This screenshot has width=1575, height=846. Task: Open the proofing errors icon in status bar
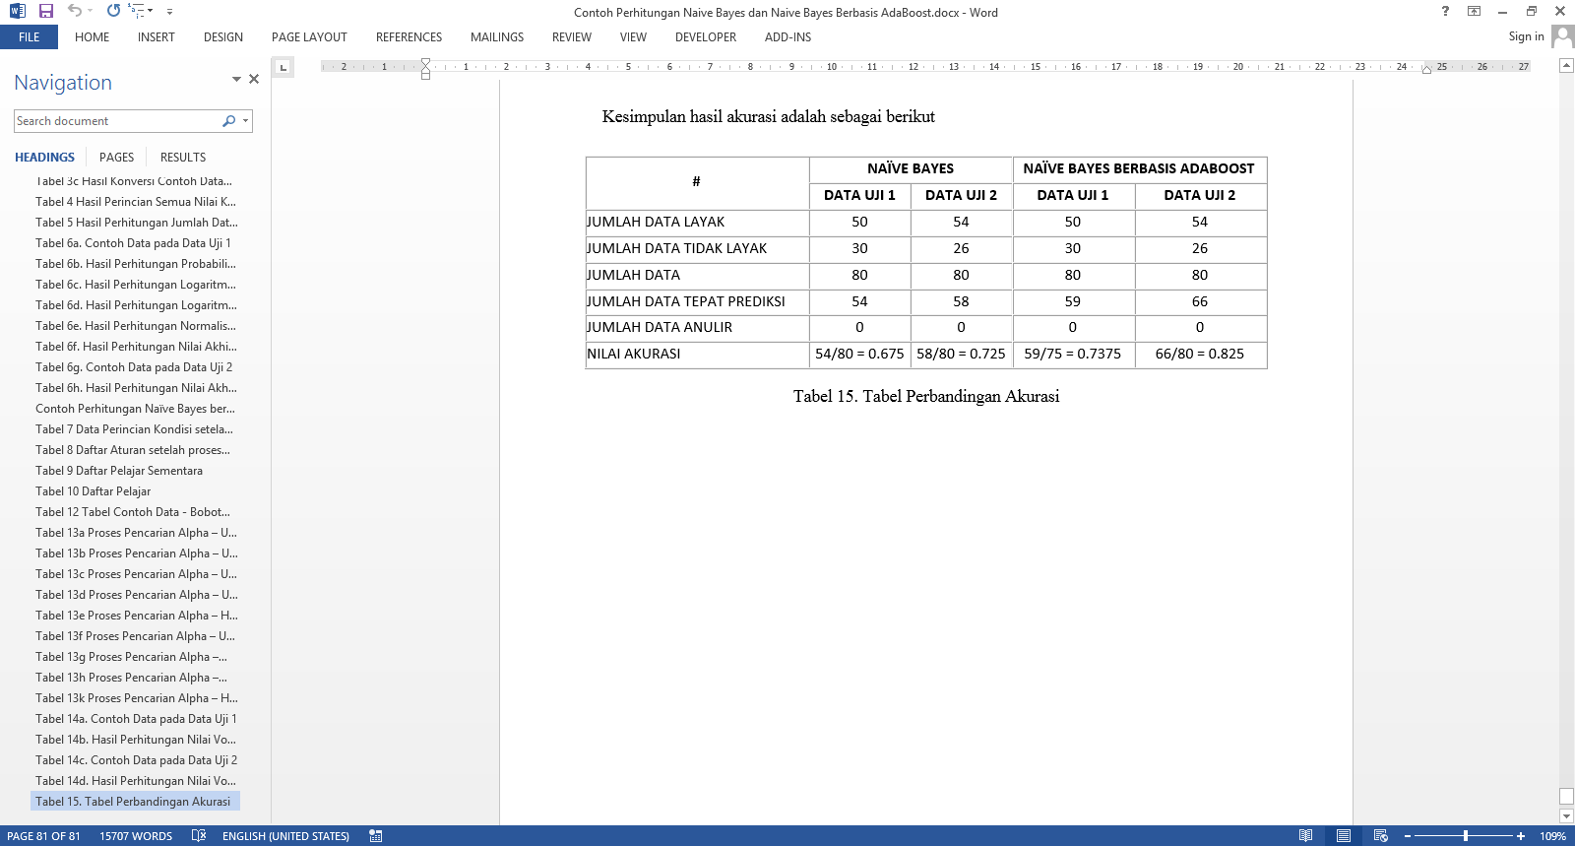pyautogui.click(x=199, y=835)
